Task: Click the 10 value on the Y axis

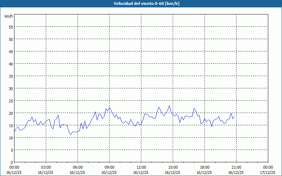Action: pos(11,138)
